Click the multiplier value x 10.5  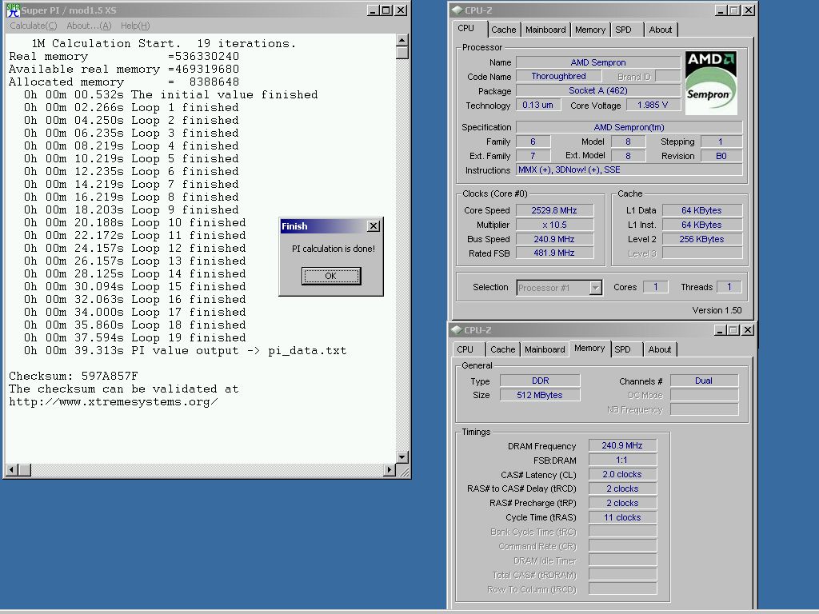[554, 225]
